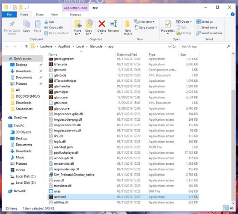Screen dimensions: 238x214
Task: Click Invert selection in ribbon
Action: [x=209, y=33]
